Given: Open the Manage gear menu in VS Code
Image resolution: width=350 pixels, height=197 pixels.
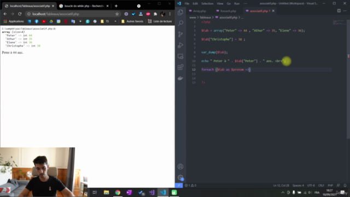Looking at the screenshot, I should click(180, 177).
